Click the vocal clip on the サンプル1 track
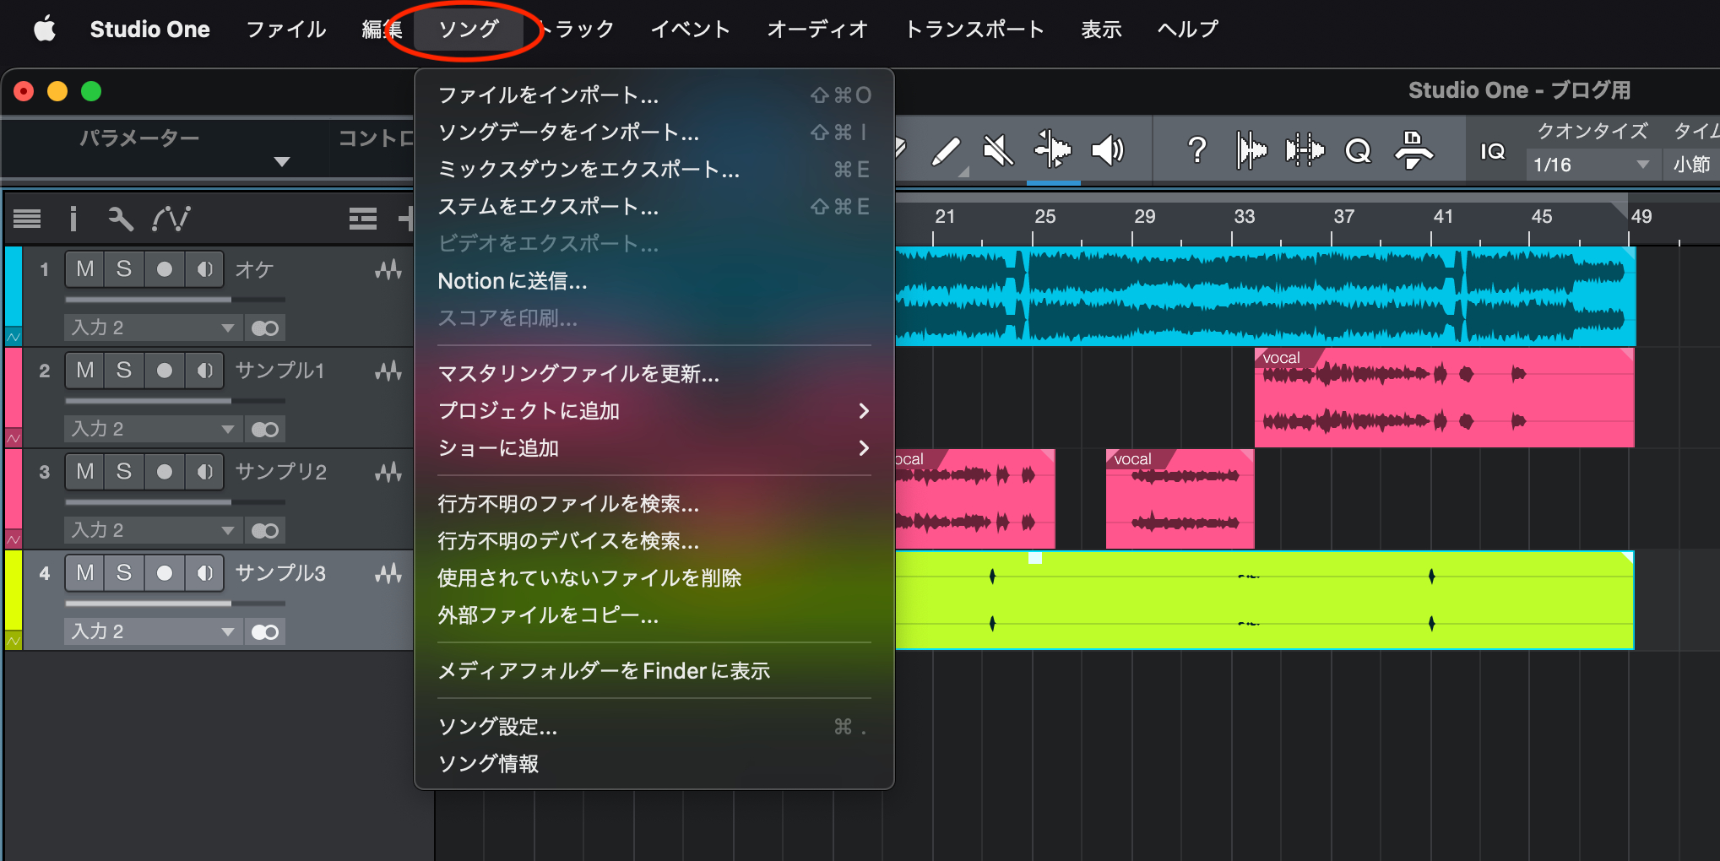 tap(1444, 398)
